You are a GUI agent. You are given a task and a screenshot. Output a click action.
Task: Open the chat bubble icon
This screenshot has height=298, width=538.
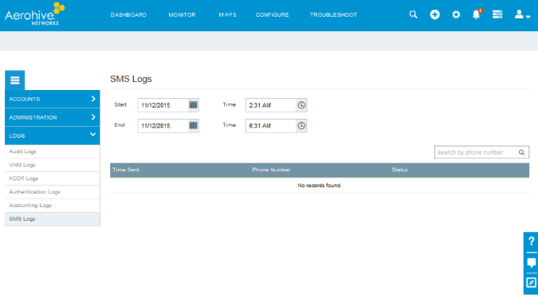click(531, 263)
